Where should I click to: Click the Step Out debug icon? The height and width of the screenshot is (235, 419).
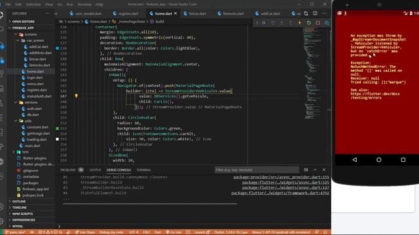point(291,23)
